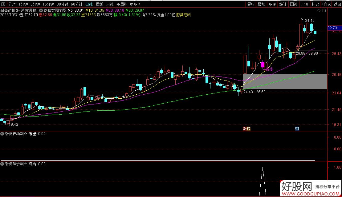The height and width of the screenshot is (197, 342).
Task: Click the 财 marker on chart bottom
Action: 297,129
